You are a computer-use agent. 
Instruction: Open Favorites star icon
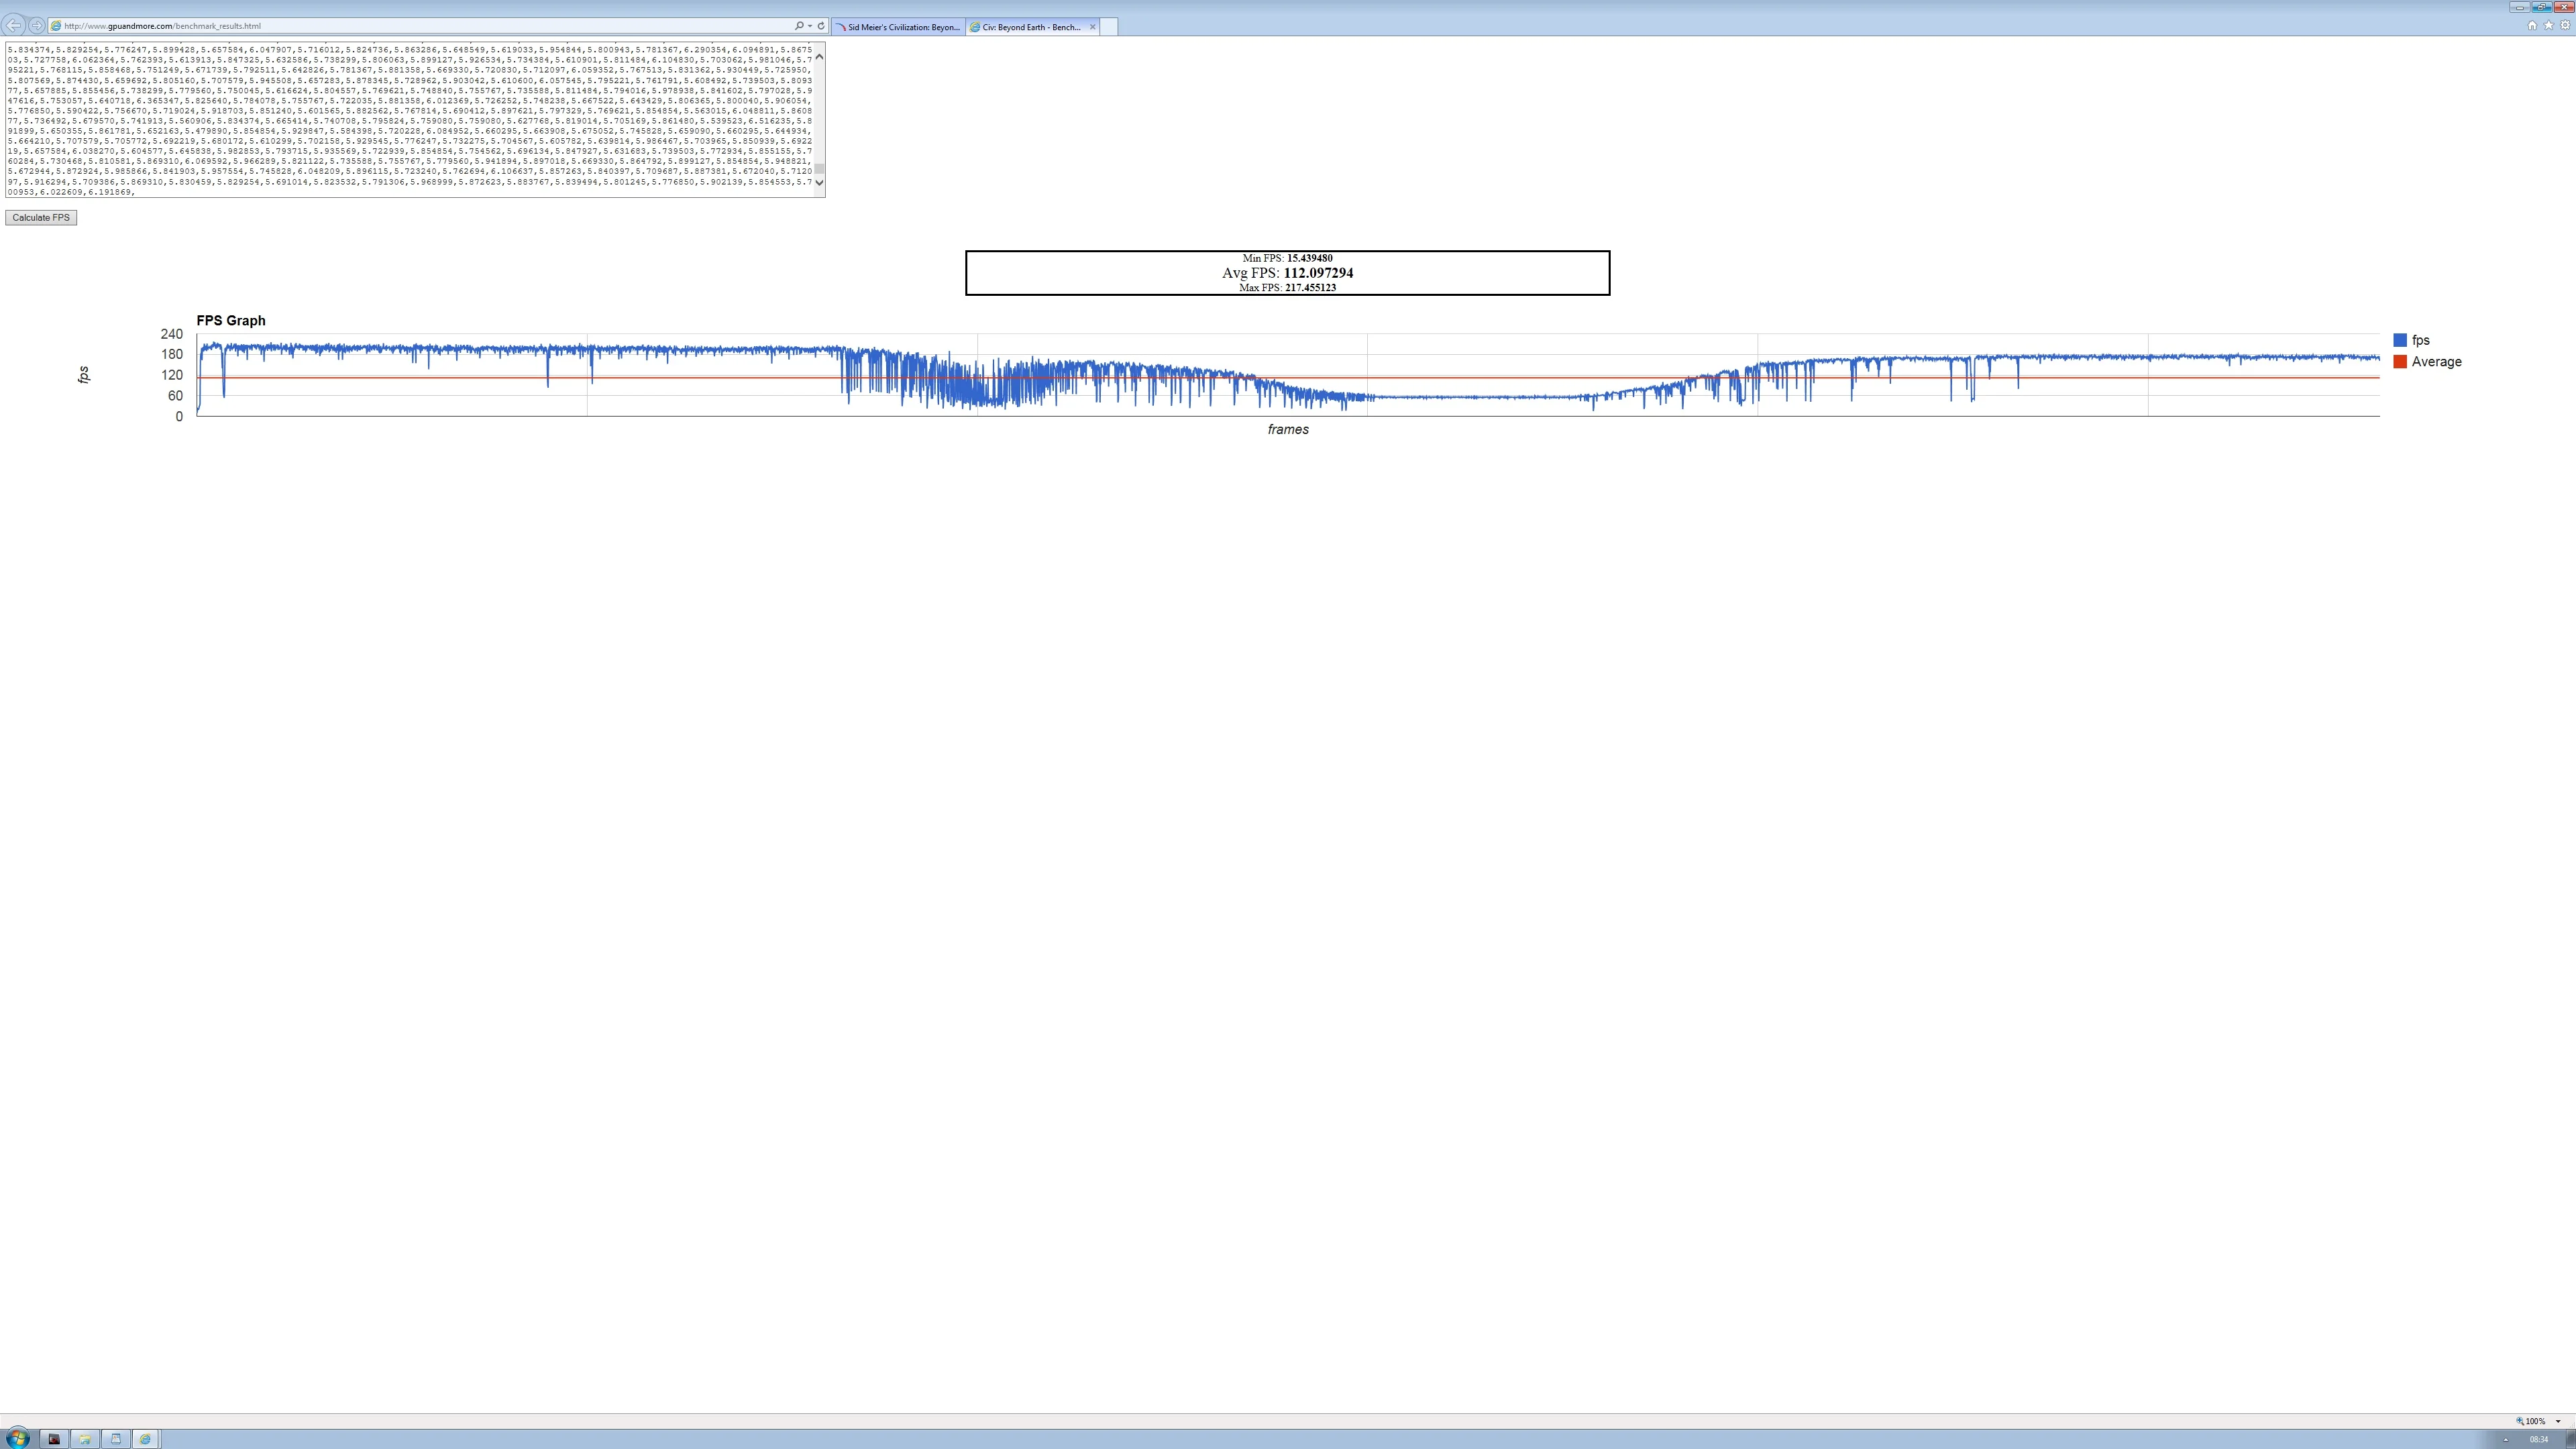coord(2548,26)
